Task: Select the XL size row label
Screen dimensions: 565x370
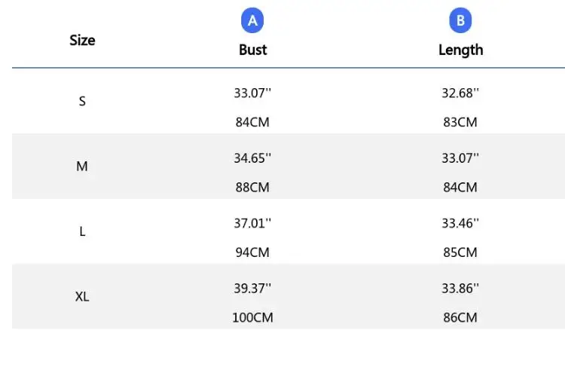Action: pos(82,297)
